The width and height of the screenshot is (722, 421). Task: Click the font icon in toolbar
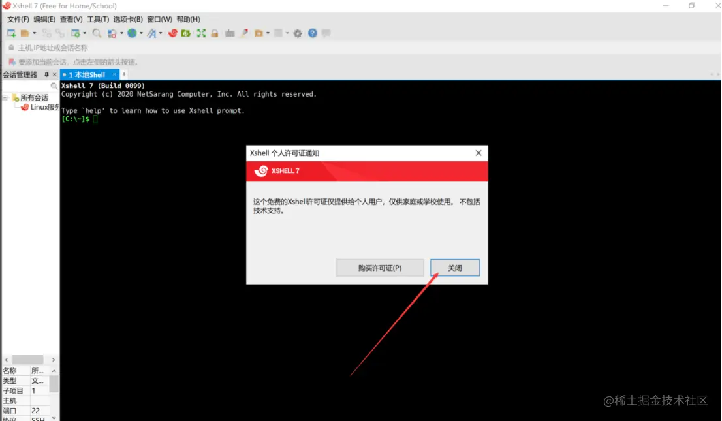pyautogui.click(x=151, y=33)
